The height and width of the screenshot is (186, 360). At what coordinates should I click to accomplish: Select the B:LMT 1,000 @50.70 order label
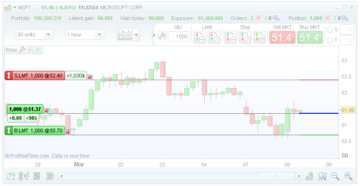click(35, 131)
